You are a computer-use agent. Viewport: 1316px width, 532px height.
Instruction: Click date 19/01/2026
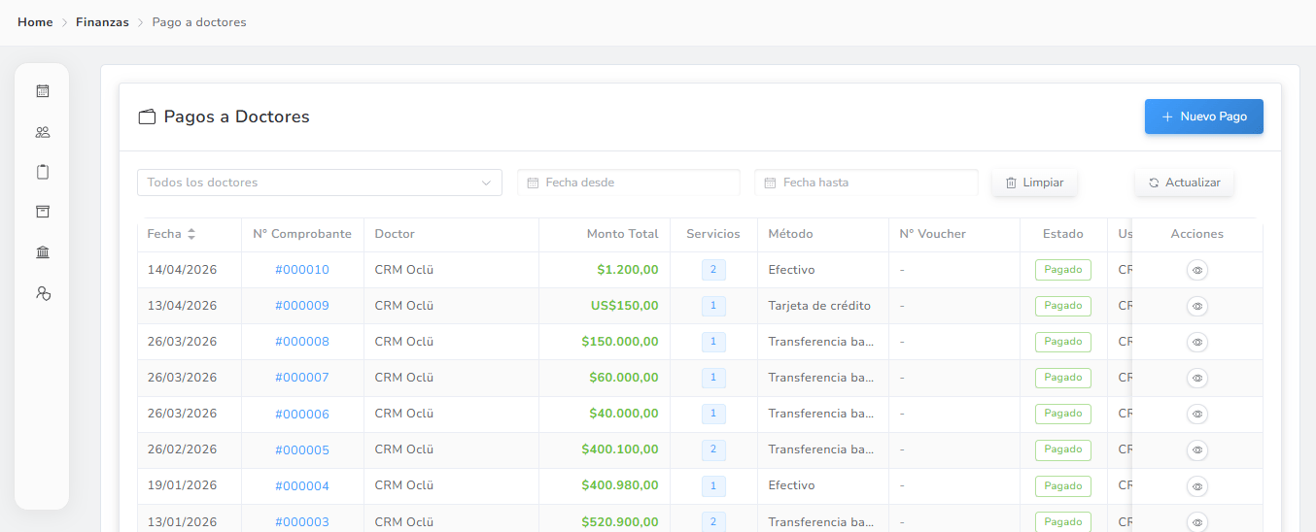[x=182, y=485]
